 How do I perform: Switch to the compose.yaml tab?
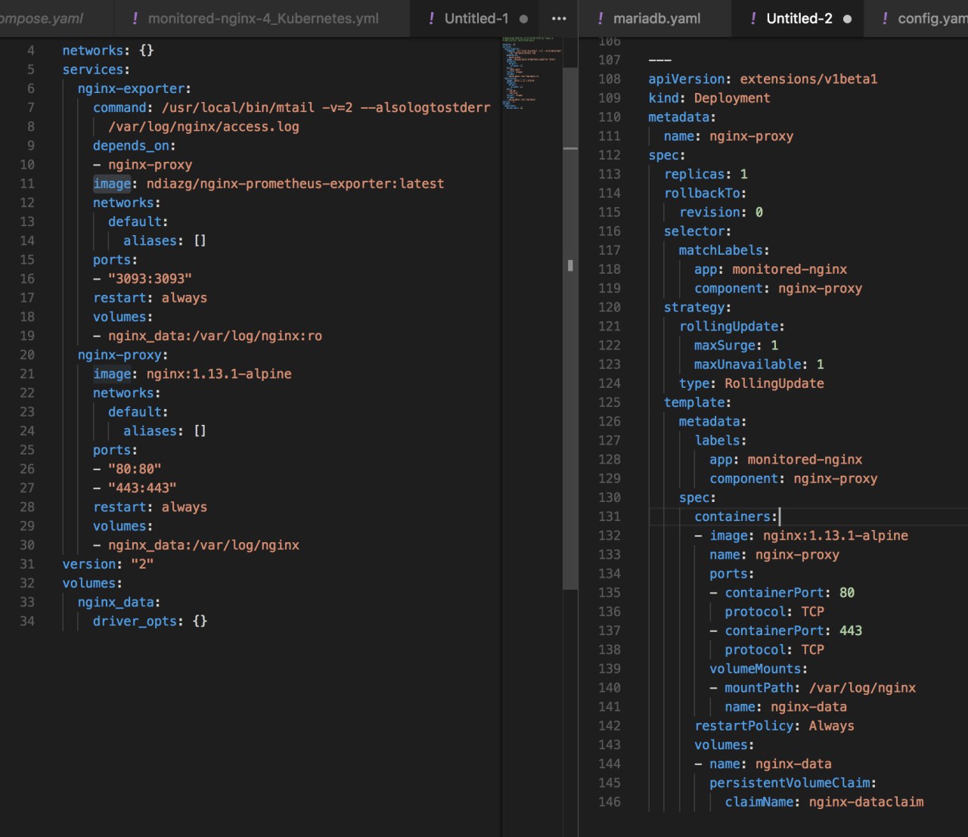click(42, 19)
